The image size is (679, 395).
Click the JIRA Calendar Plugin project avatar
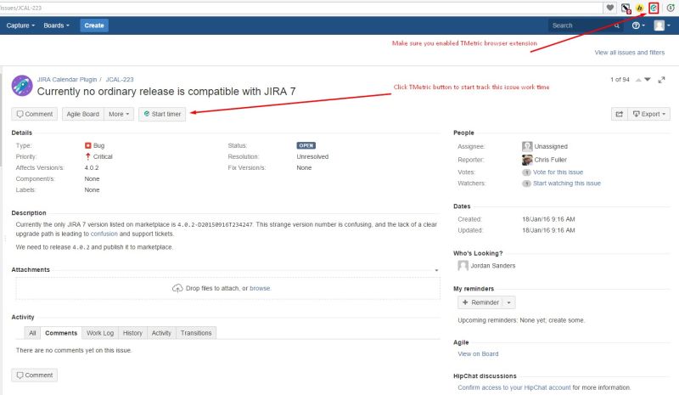[22, 86]
